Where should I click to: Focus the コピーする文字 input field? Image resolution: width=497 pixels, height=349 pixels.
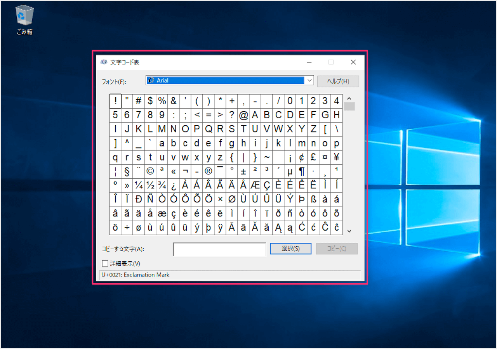click(x=219, y=249)
